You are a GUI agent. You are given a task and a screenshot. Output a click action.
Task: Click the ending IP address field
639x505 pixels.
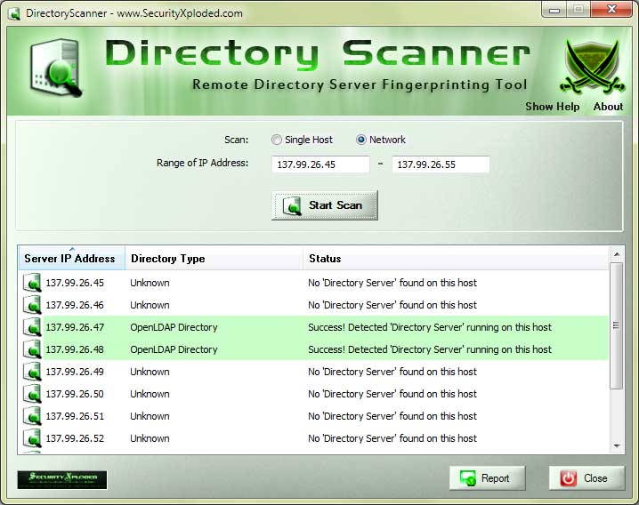pyautogui.click(x=441, y=164)
